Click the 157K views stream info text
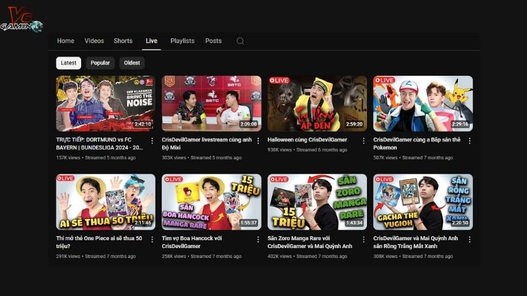This screenshot has height=296, width=527. coord(96,157)
